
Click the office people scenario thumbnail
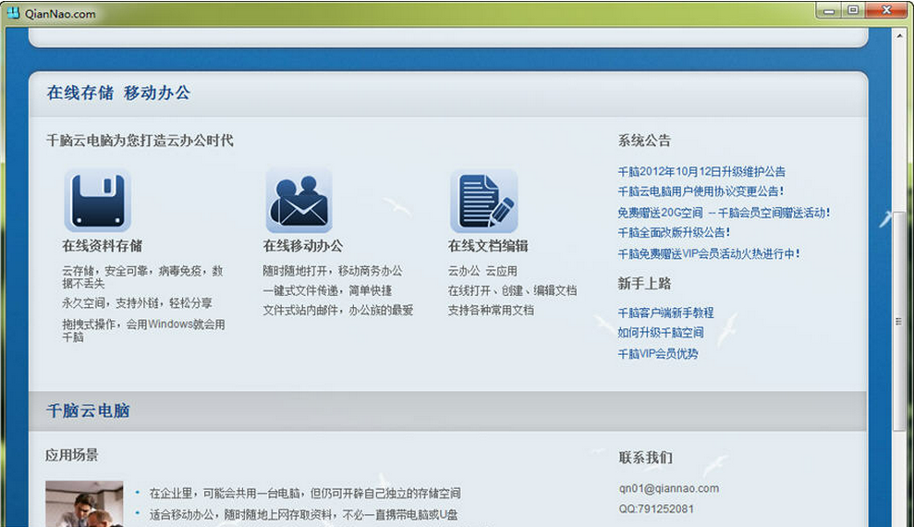tap(84, 504)
